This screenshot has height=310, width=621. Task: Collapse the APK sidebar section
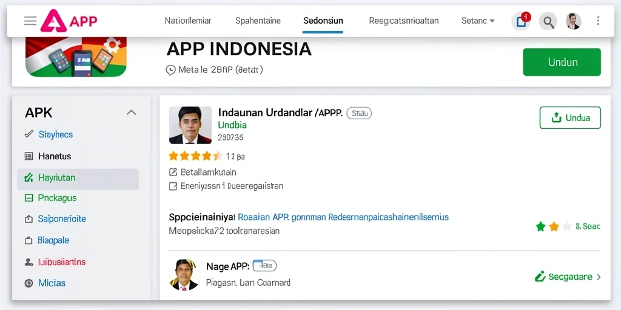point(131,113)
